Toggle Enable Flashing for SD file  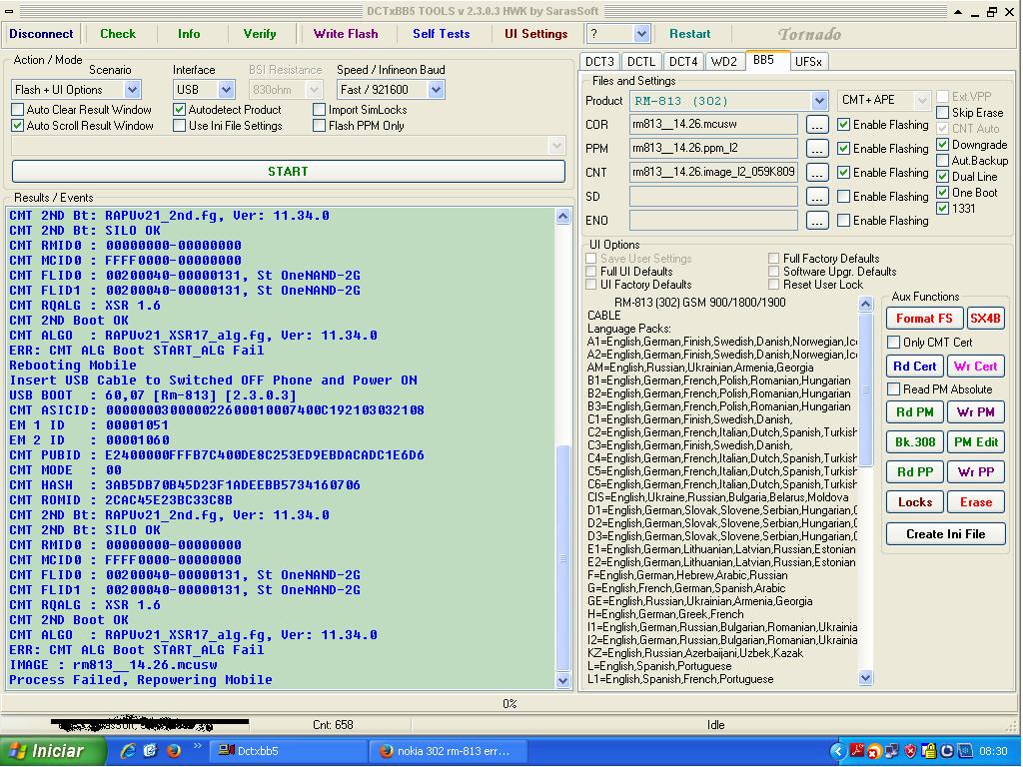coord(843,197)
